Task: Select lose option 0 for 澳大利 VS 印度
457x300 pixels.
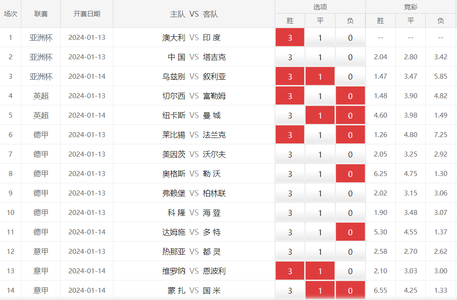Action: 350,37
